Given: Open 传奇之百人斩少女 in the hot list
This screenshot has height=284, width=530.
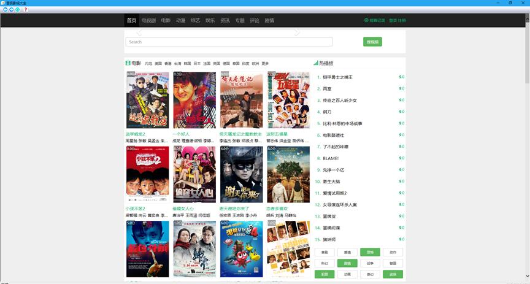Looking at the screenshot, I should pos(340,100).
